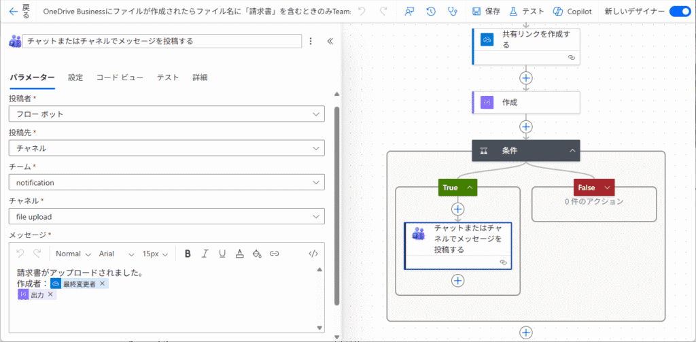This screenshot has height=344, width=696.
Task: Open the highlight fill color picker
Action: click(256, 254)
